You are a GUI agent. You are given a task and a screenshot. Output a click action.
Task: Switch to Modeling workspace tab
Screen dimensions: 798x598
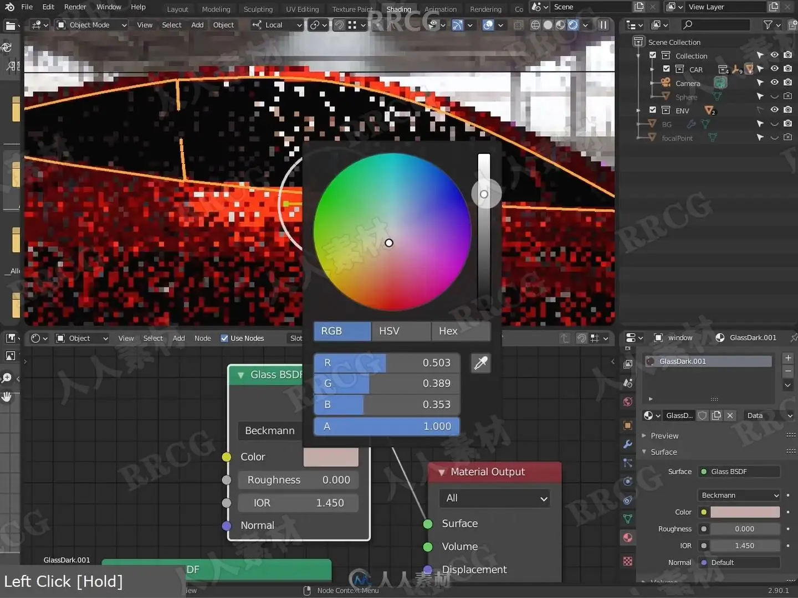click(216, 9)
